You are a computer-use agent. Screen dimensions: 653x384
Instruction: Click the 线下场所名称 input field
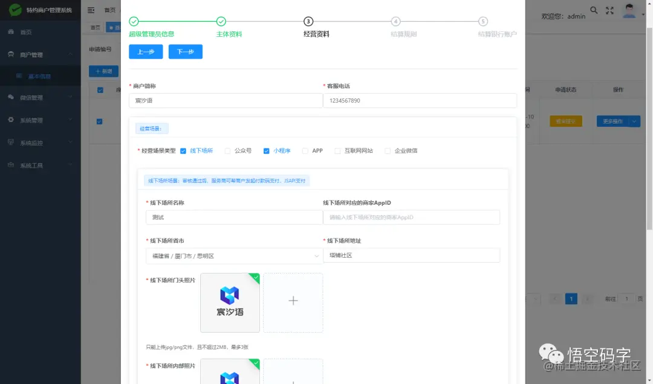click(x=234, y=217)
